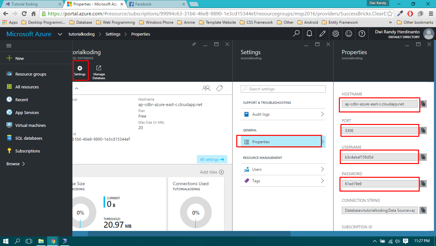Open the feedback smiley icon
This screenshot has width=436, height=246.
coord(349,34)
